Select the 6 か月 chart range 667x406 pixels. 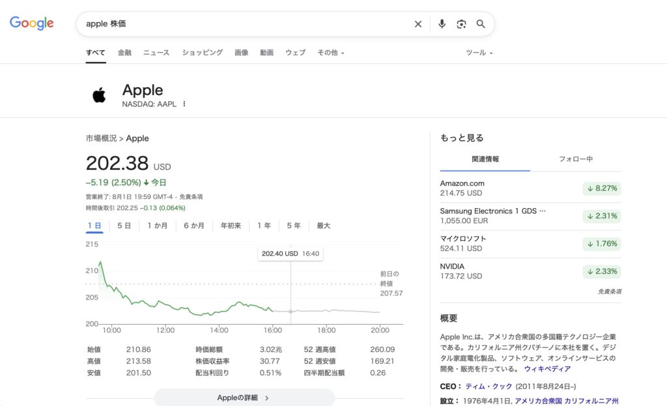(194, 226)
